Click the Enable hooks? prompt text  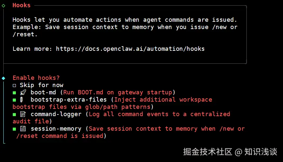click(36, 78)
